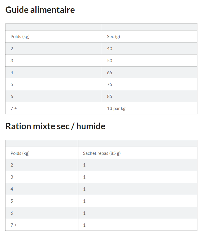
Task: Click the "Guide alimentaire" heading
Action: click(40, 10)
